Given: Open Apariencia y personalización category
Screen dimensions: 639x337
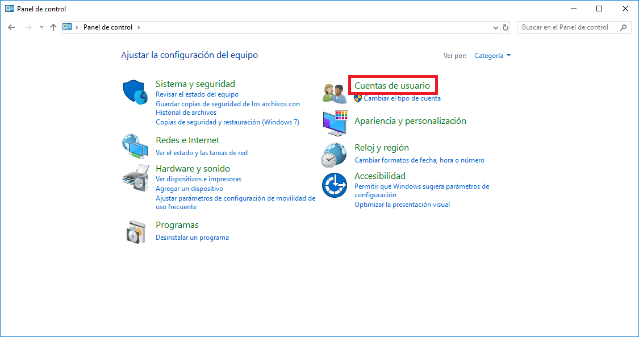Looking at the screenshot, I should 410,121.
